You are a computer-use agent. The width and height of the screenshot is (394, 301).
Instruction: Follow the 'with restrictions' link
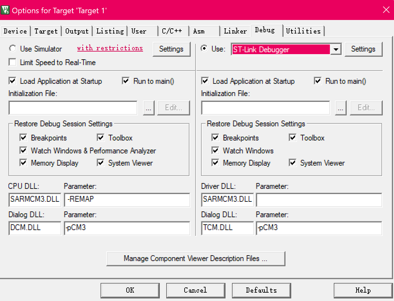[110, 48]
